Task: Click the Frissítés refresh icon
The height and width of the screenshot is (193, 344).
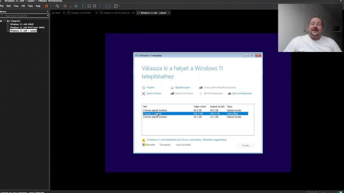Action: 144,87
